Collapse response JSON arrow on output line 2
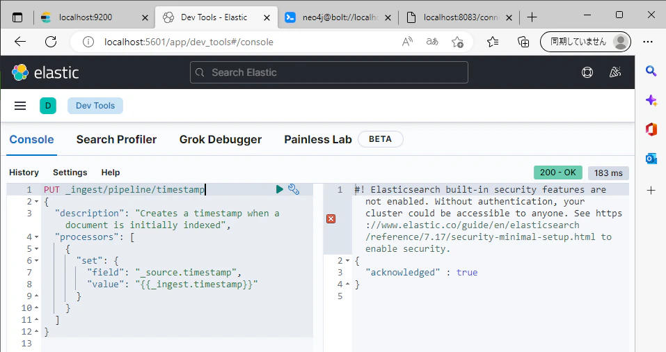Viewport: 666px width, 352px height. [347, 261]
